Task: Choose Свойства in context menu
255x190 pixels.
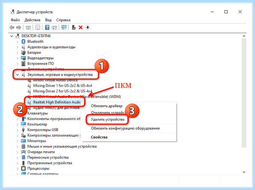Action: pos(99,137)
